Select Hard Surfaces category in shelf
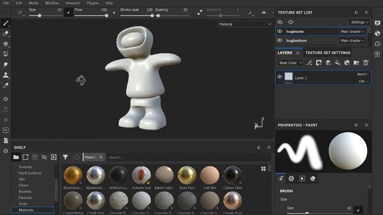 pyautogui.click(x=30, y=173)
